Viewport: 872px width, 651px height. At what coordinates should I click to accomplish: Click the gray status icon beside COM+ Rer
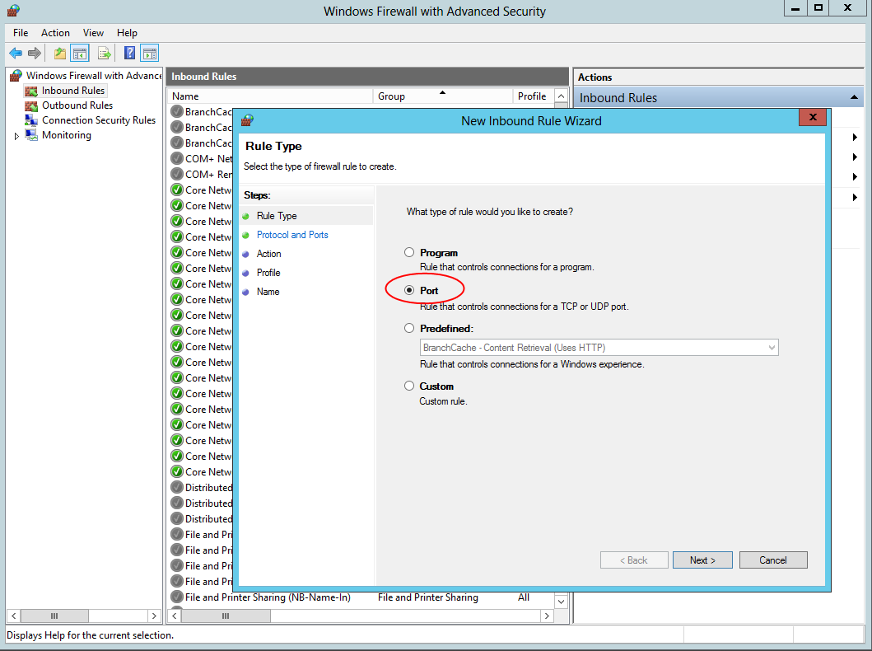[177, 174]
